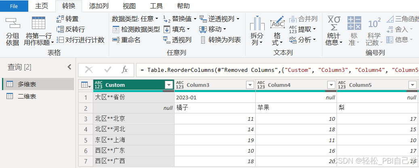This screenshot has height=168, width=419.
Task: Click the cell 苹果
Action: (x=296, y=108)
